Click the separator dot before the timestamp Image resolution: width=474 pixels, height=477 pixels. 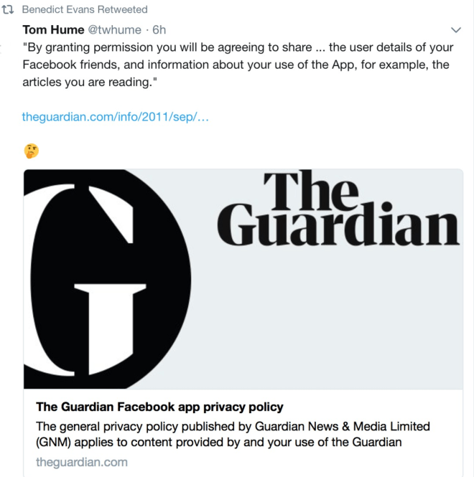click(x=147, y=30)
